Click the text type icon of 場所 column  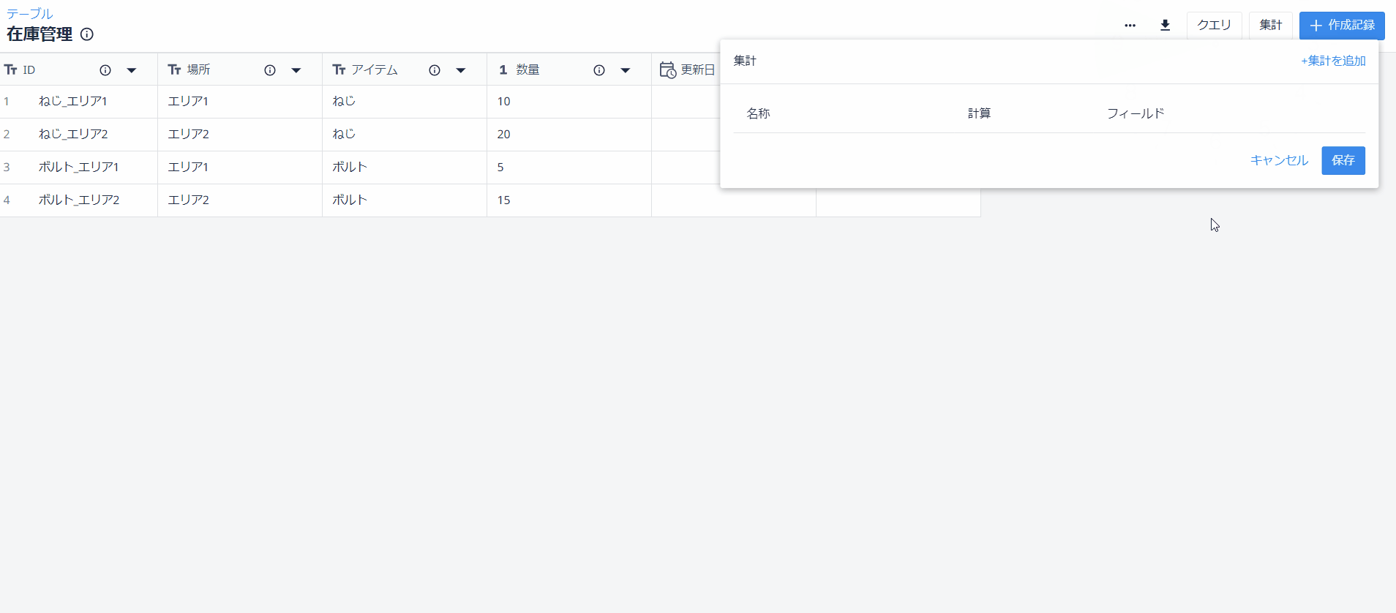174,70
